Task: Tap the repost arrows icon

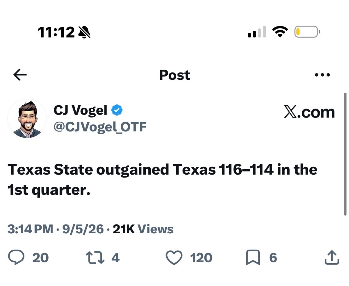Action: coord(95,258)
